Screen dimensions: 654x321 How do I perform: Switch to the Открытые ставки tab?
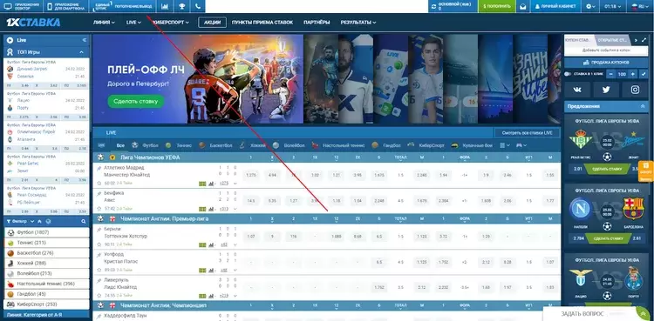(x=613, y=40)
